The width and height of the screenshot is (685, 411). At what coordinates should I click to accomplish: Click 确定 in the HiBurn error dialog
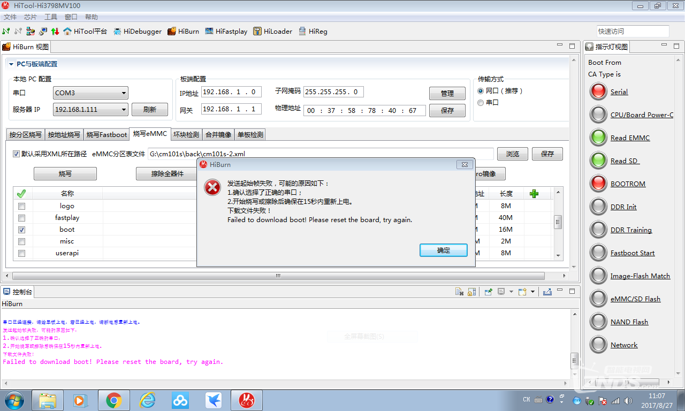[444, 250]
